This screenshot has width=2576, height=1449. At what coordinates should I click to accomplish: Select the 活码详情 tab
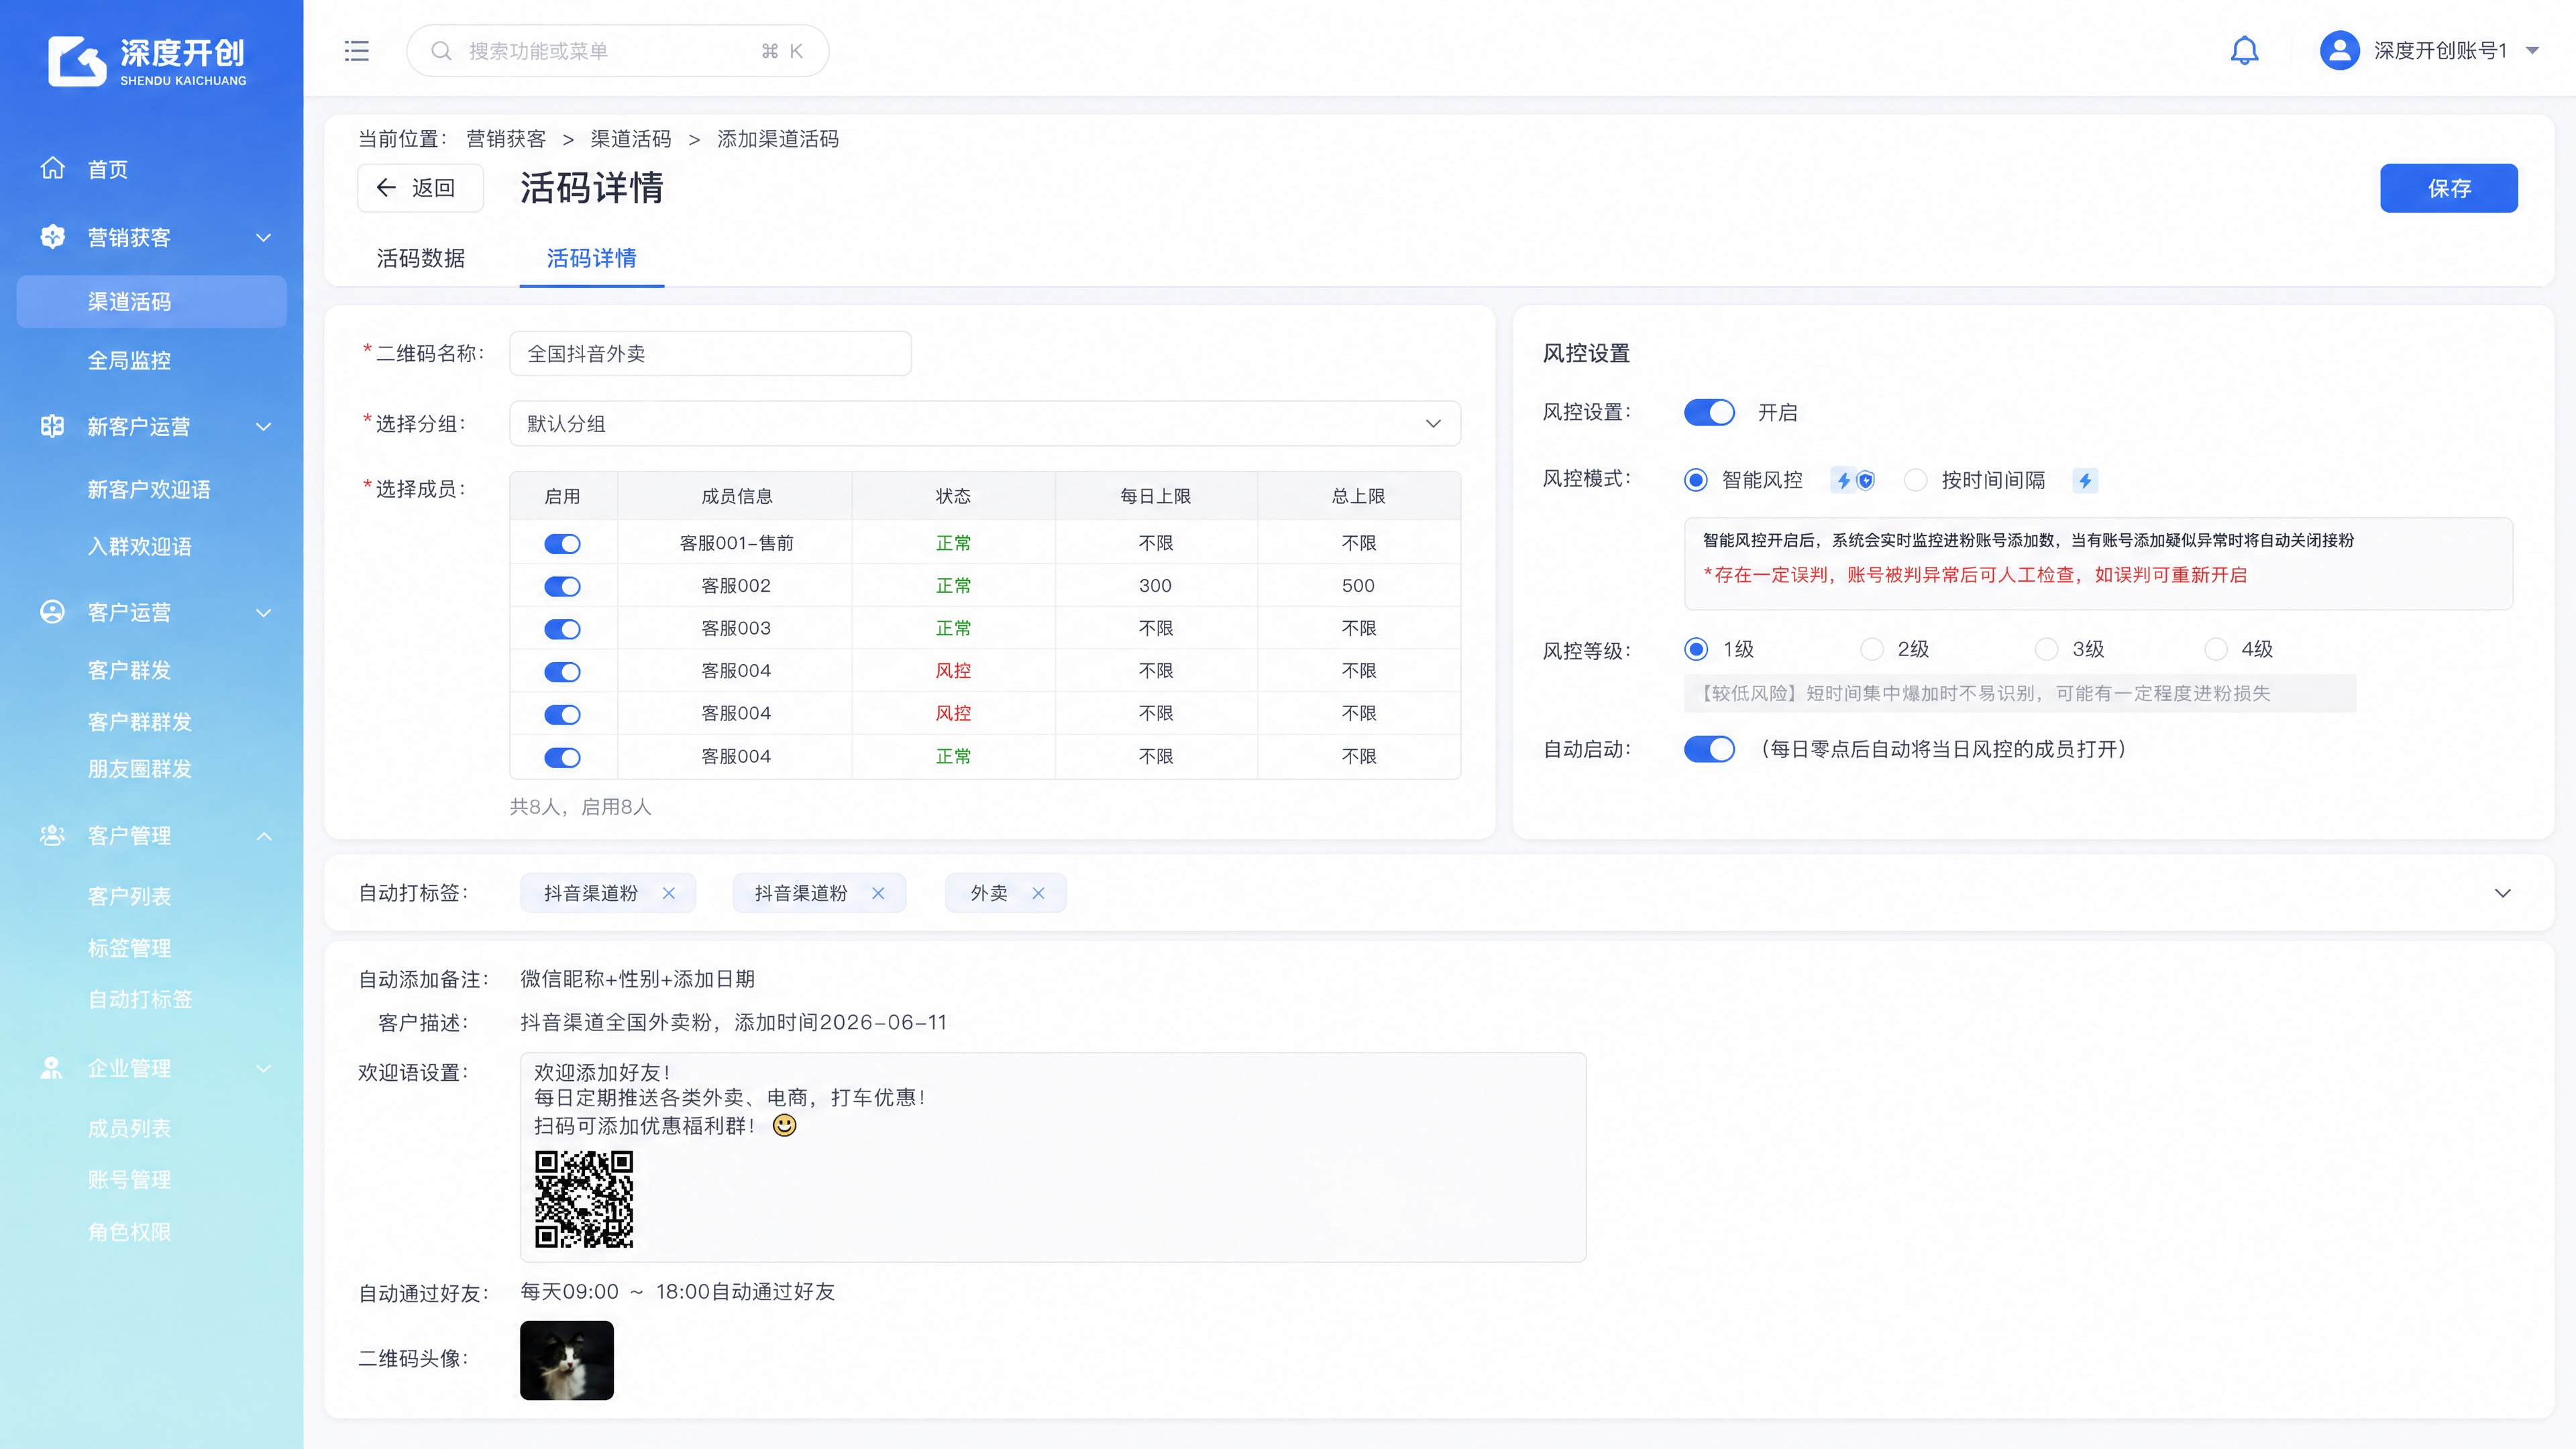click(592, 259)
